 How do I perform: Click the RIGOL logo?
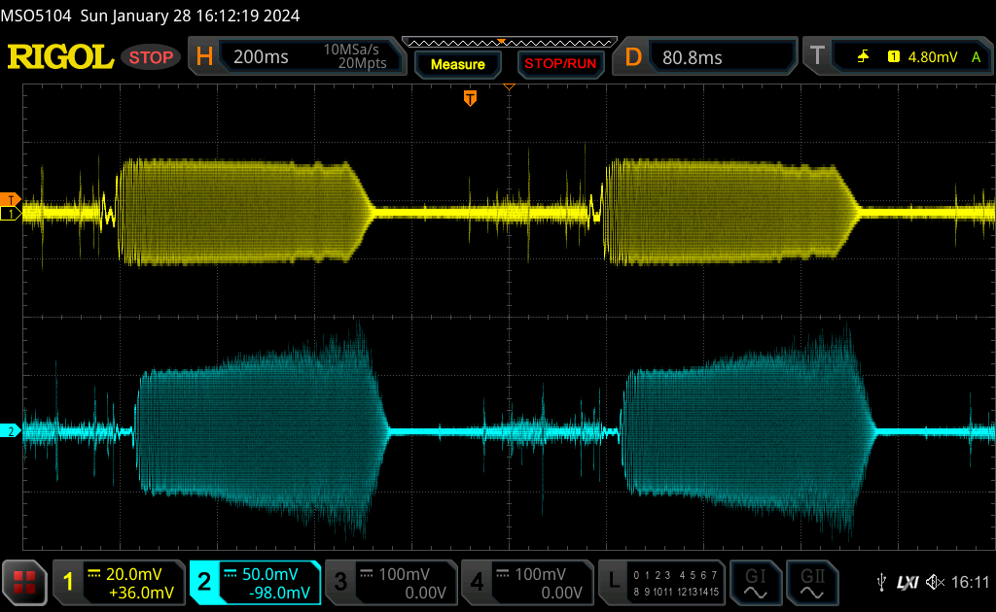[60, 55]
